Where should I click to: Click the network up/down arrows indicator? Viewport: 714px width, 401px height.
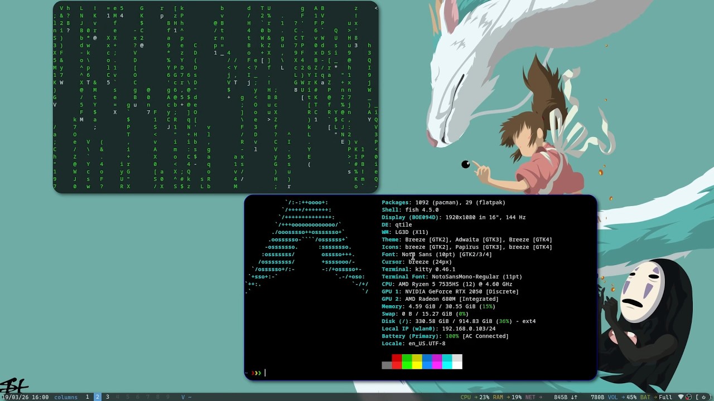pyautogui.click(x=574, y=397)
